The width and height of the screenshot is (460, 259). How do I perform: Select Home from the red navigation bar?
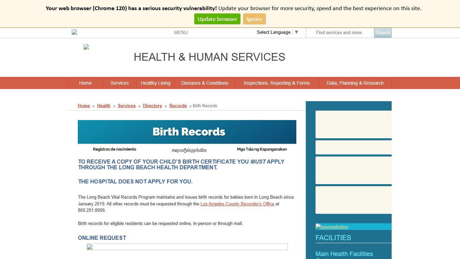click(85, 83)
